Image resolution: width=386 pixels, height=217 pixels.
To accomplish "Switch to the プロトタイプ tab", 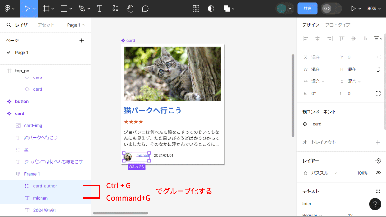I will pyautogui.click(x=337, y=25).
